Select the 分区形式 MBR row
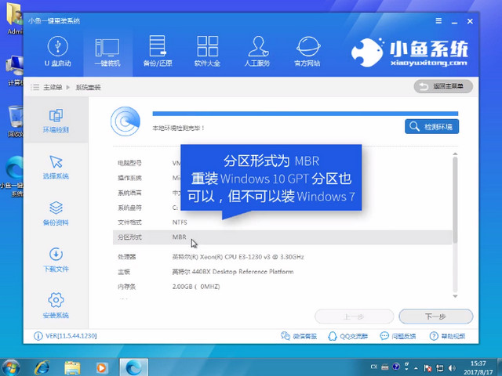 282,237
